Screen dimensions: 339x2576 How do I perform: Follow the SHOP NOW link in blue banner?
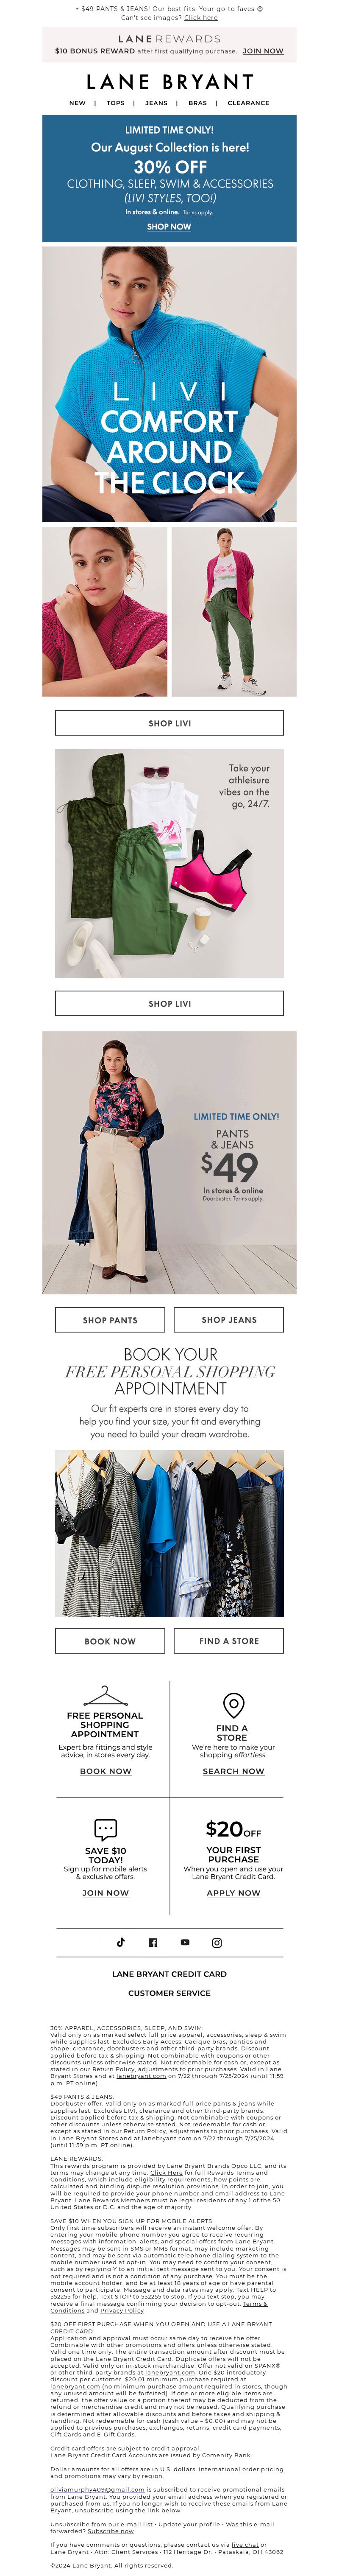coord(169,227)
